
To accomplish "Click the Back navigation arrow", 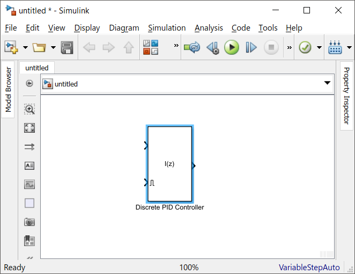I will [x=89, y=47].
